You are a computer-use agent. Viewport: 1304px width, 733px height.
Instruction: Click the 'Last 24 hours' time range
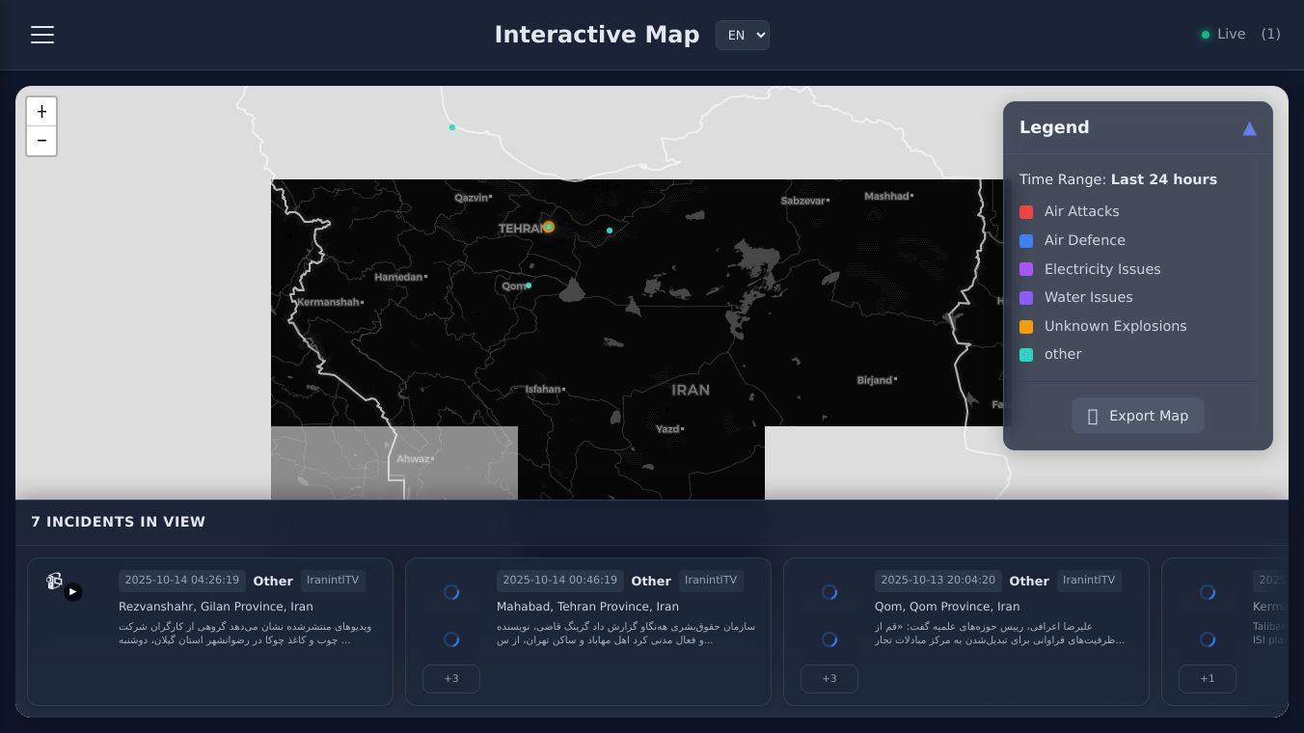pyautogui.click(x=1164, y=179)
